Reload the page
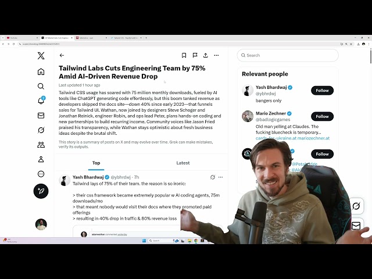 click(x=13, y=44)
